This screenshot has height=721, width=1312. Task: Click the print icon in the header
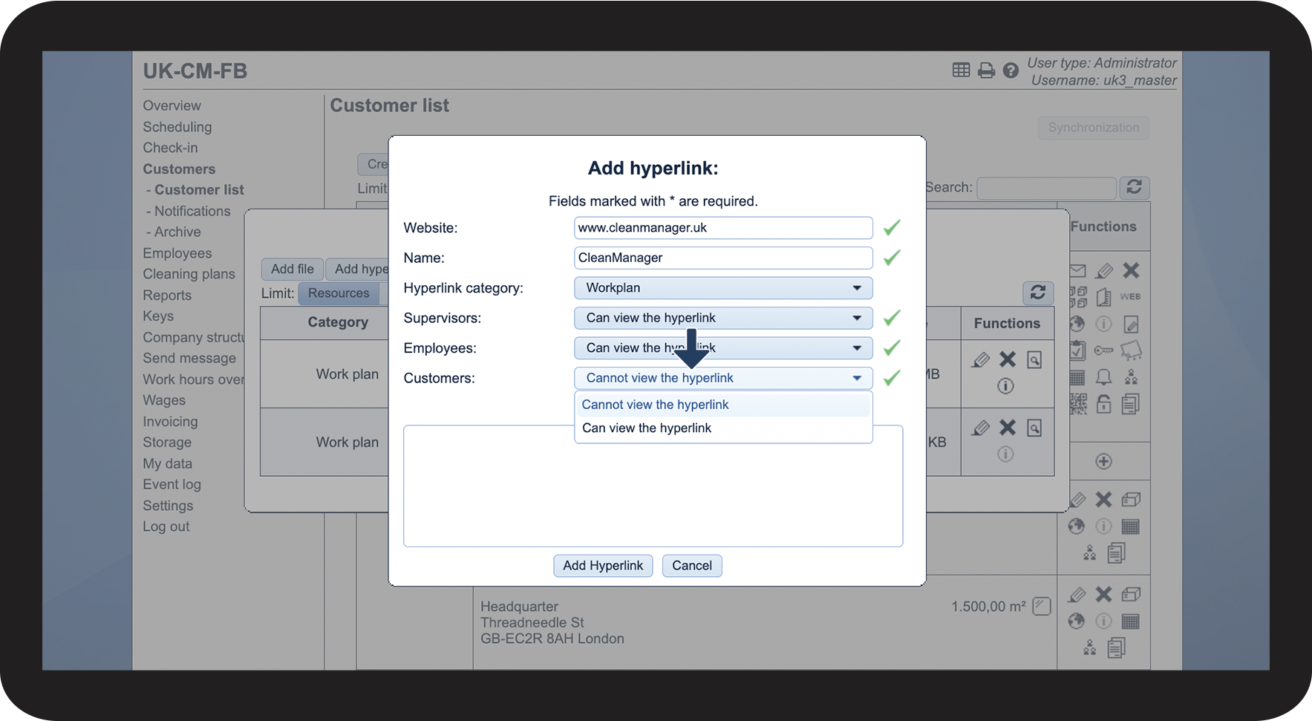[x=986, y=71]
